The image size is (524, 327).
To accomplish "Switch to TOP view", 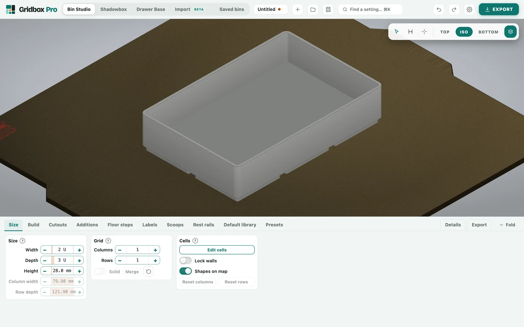I will coord(445,32).
